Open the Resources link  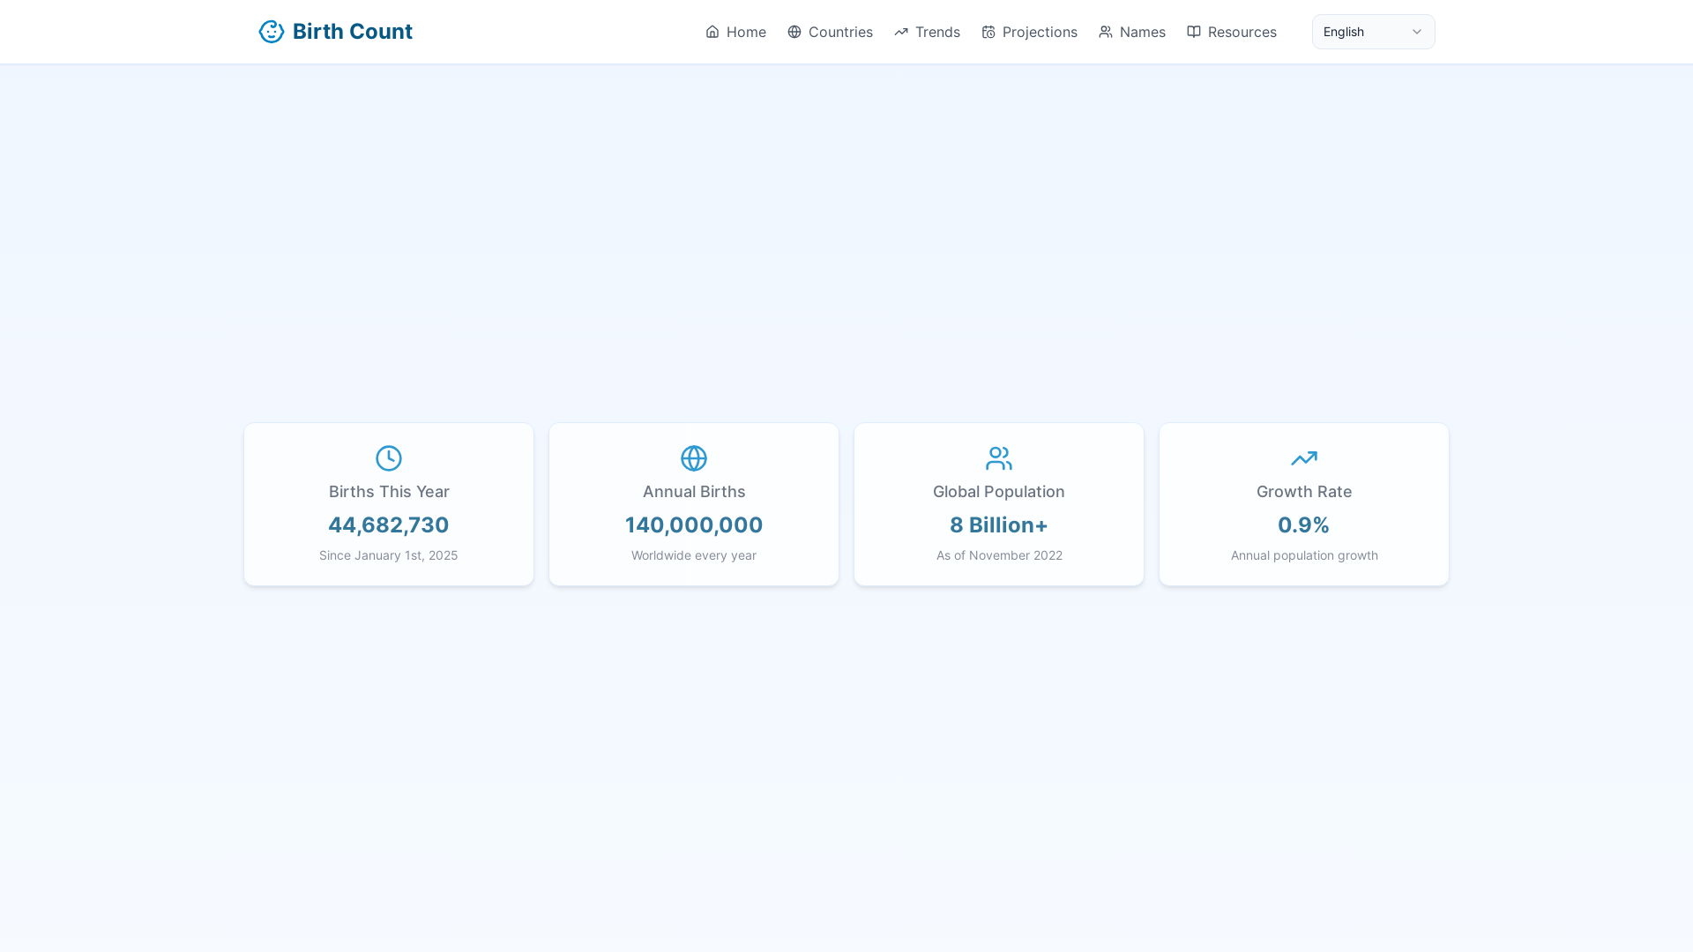(x=1242, y=32)
